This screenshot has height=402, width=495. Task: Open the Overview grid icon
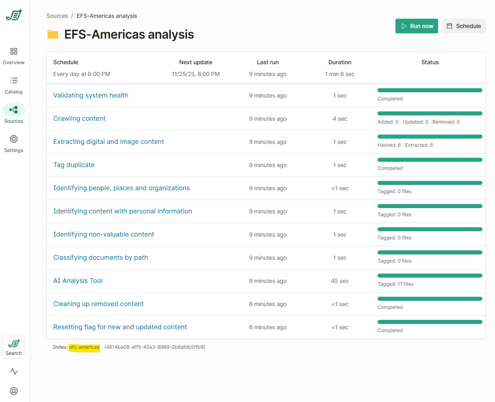14,51
